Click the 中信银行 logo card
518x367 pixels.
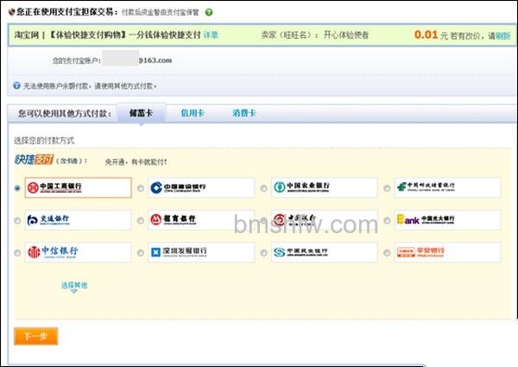tap(78, 252)
